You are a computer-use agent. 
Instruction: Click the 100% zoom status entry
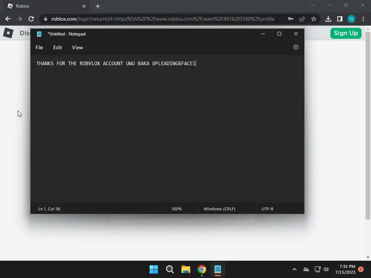click(x=176, y=209)
